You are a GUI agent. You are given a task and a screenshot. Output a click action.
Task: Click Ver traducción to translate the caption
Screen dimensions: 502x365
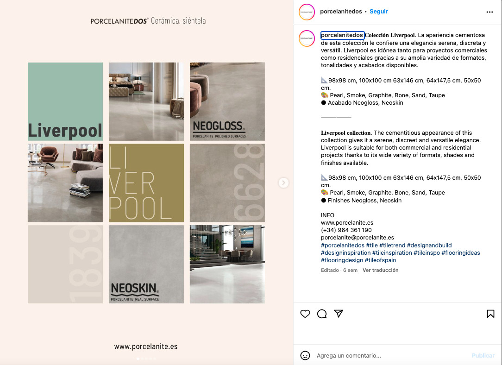pyautogui.click(x=380, y=270)
